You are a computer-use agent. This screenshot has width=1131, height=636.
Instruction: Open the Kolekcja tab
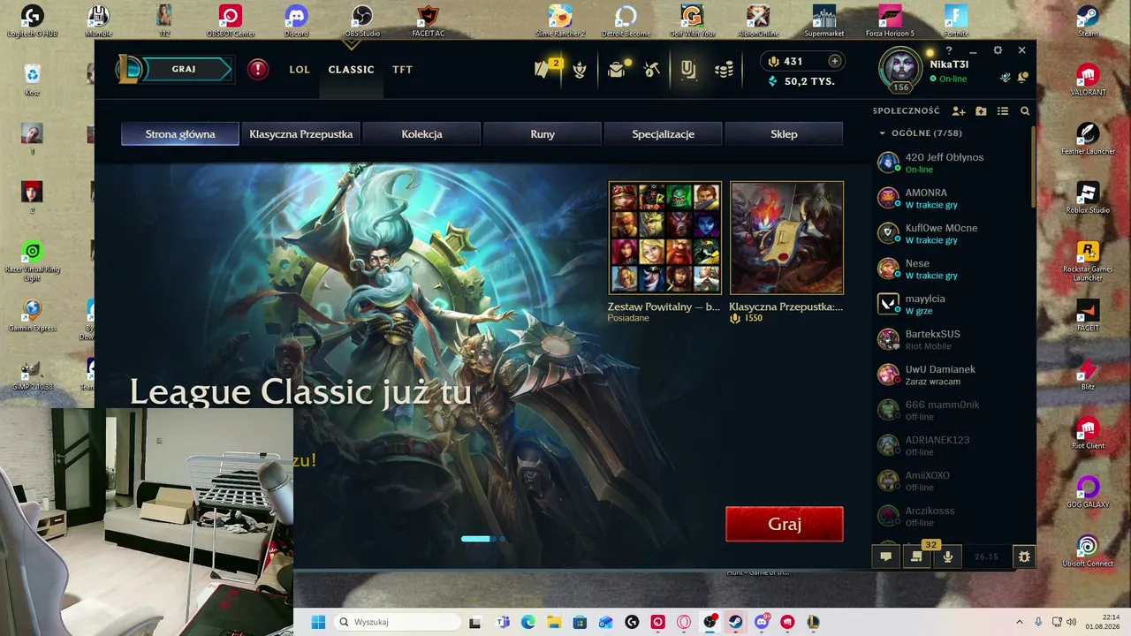pos(421,134)
